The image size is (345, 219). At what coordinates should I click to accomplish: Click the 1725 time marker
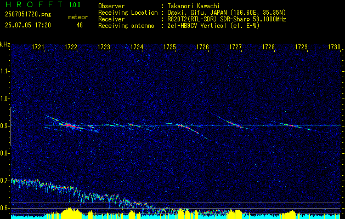coord(170,47)
